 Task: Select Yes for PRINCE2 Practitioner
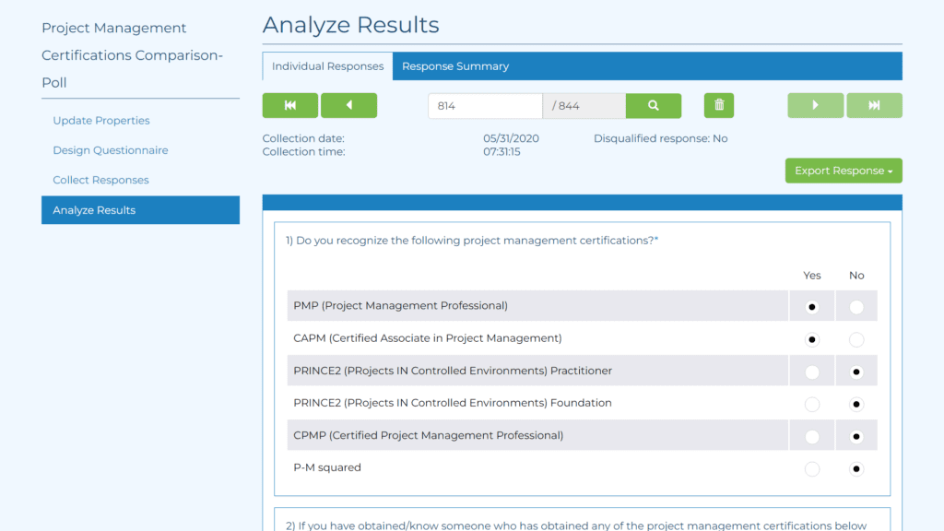812,372
